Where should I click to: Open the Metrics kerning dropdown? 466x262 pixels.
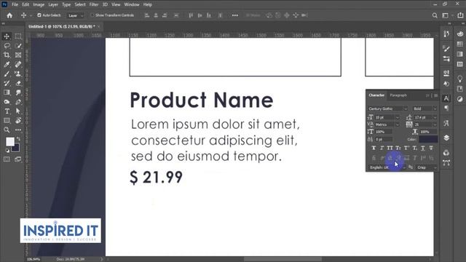398,124
